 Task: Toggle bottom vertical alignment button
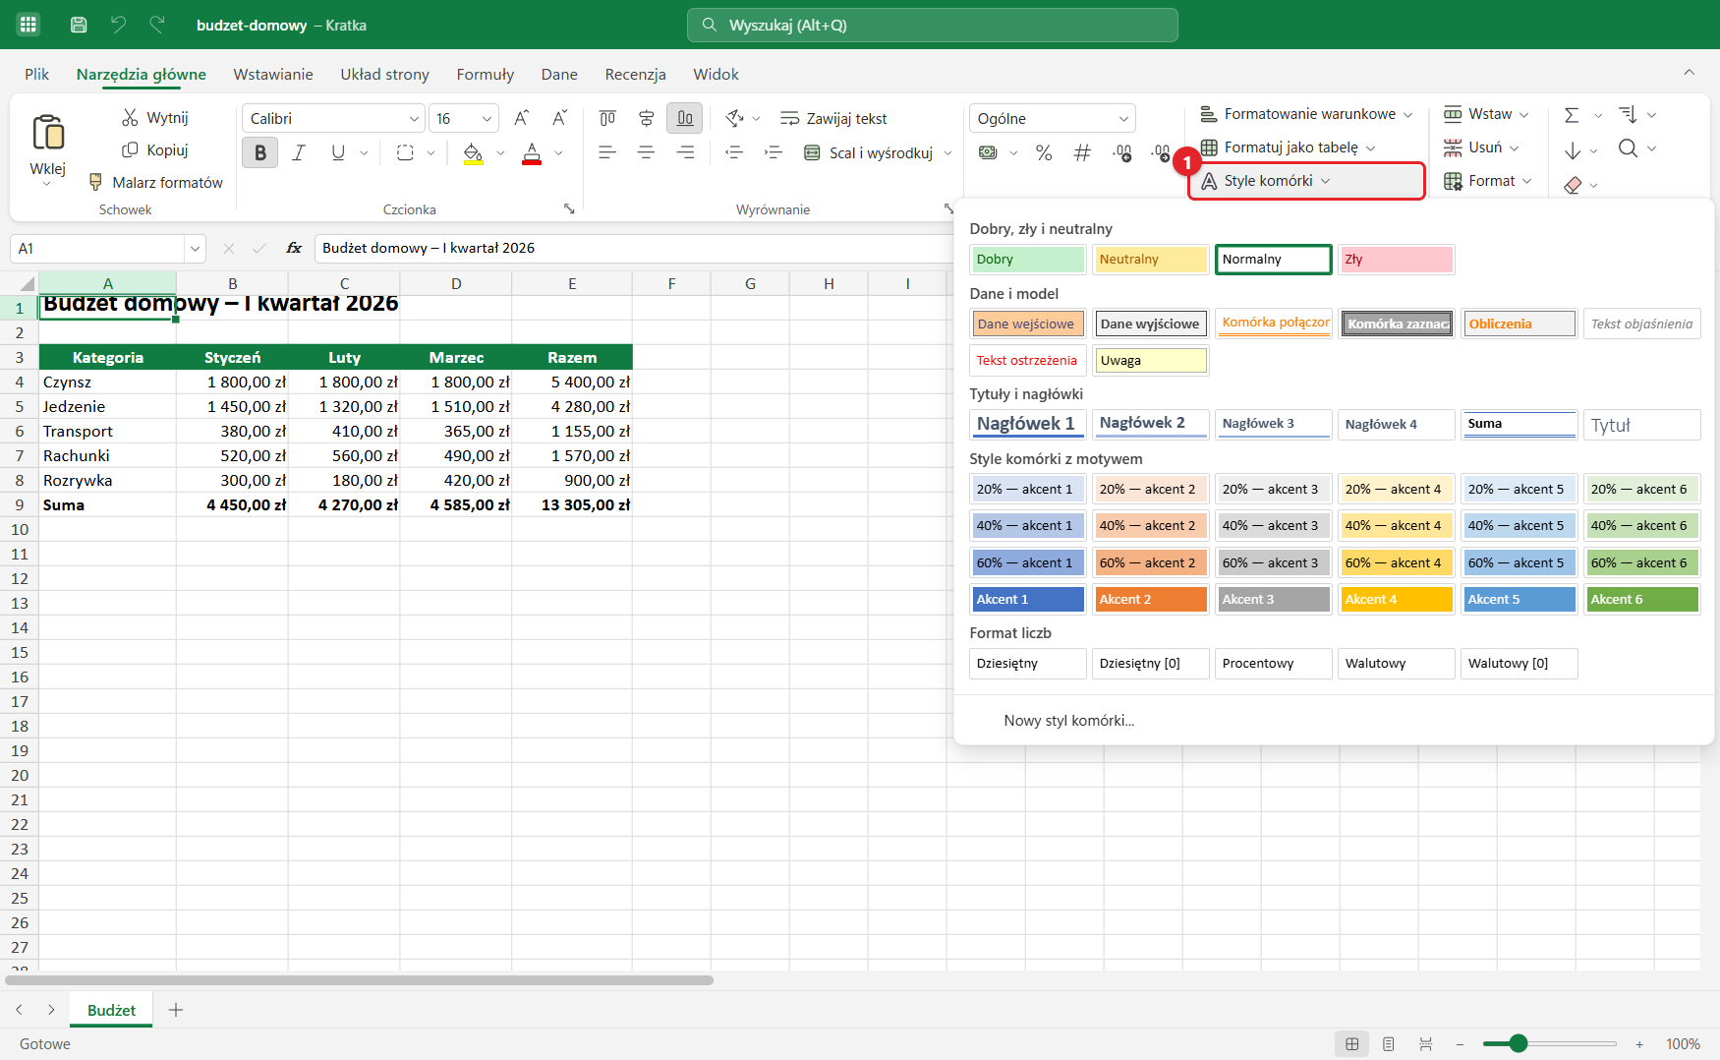(x=684, y=118)
